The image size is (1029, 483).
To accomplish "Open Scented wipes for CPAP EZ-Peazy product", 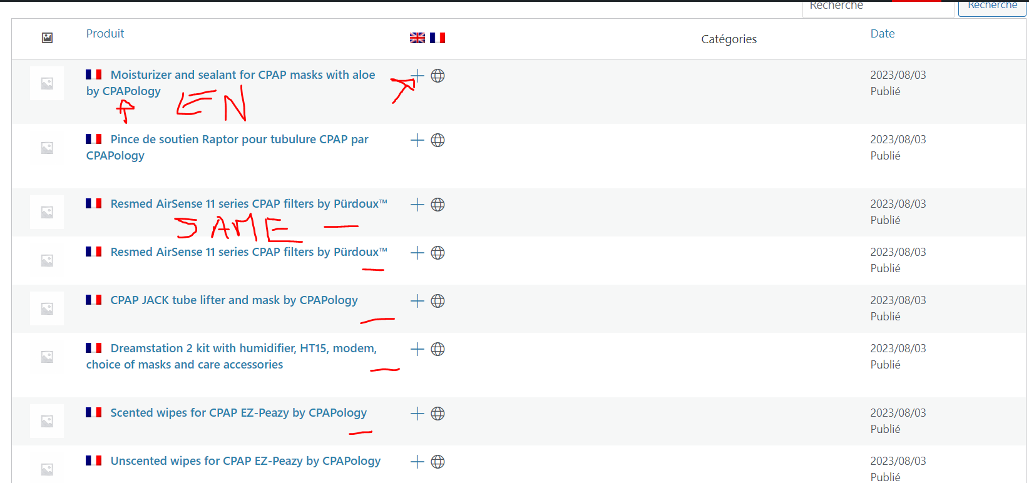I will coord(238,413).
